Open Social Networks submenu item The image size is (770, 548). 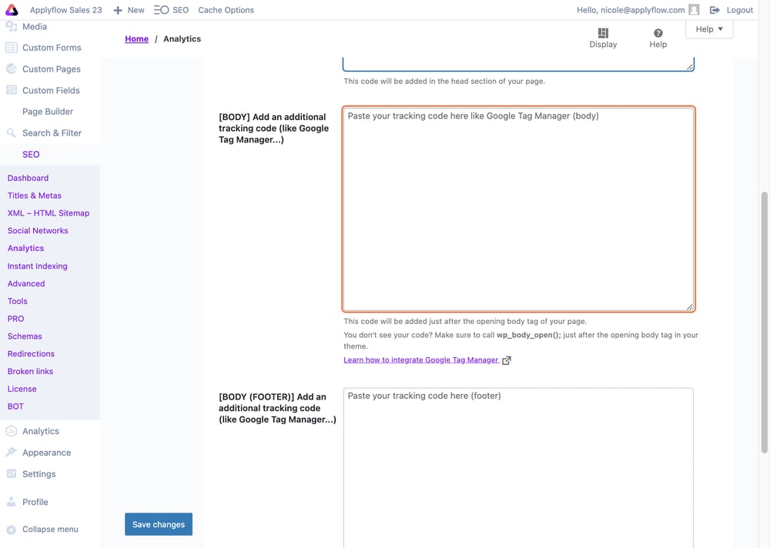38,230
